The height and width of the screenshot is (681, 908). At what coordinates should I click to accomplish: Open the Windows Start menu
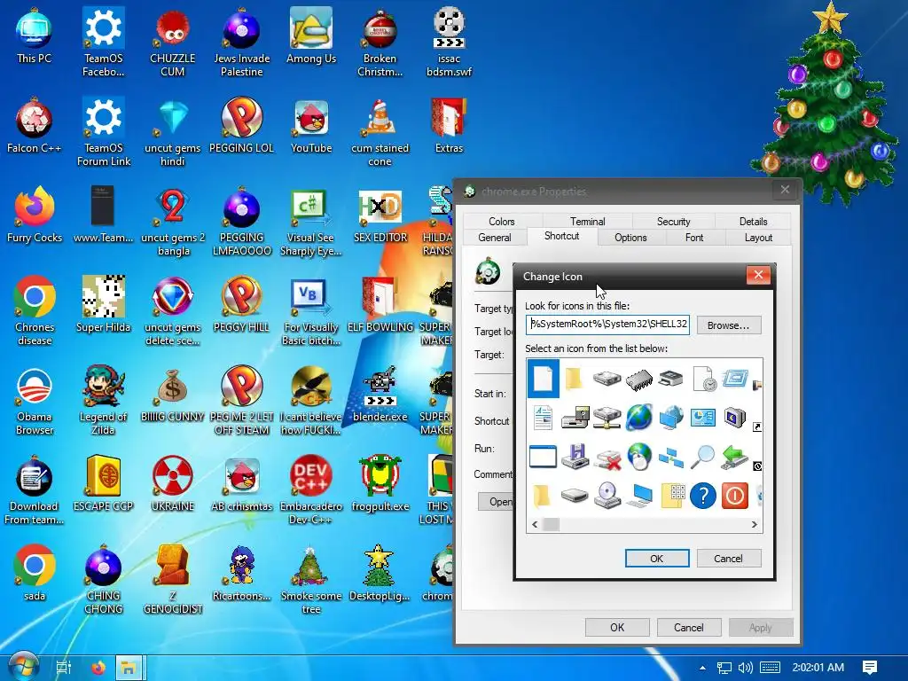[22, 668]
